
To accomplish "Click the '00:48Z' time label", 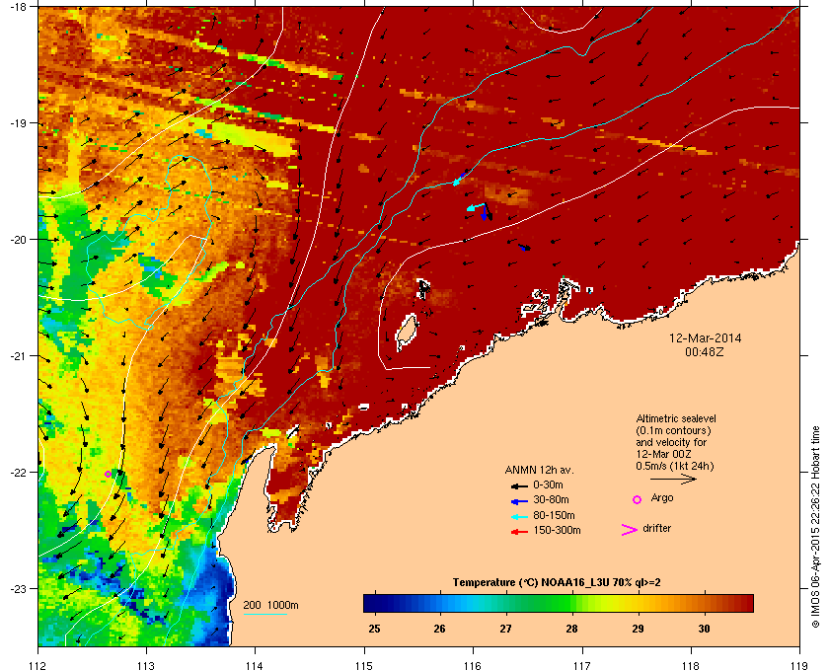I will pyautogui.click(x=705, y=351).
